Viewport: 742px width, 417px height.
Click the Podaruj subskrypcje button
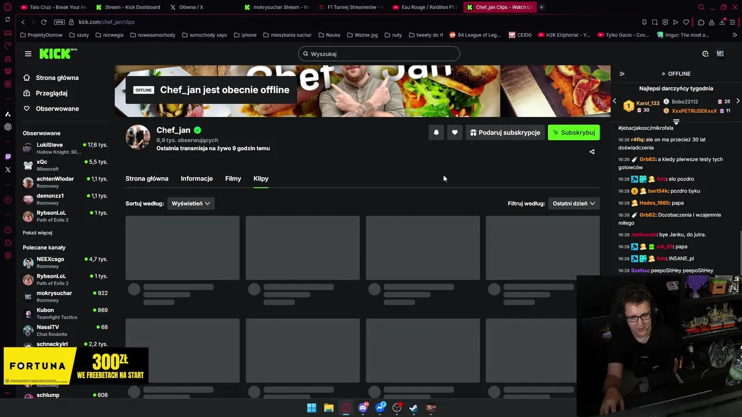505,133
